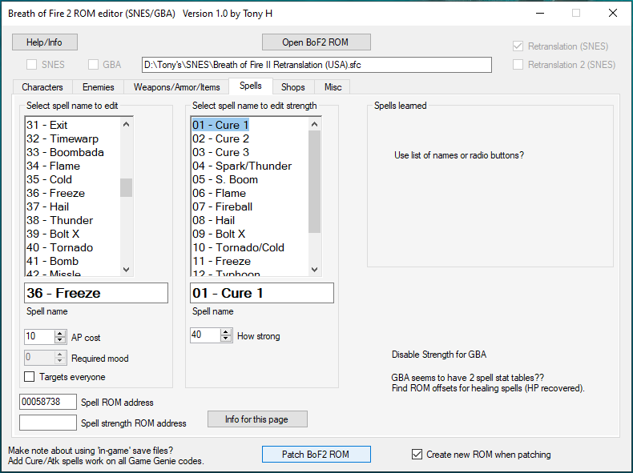This screenshot has height=473, width=633.
Task: Click the Spell strength ROM address field
Action: pyautogui.click(x=47, y=423)
